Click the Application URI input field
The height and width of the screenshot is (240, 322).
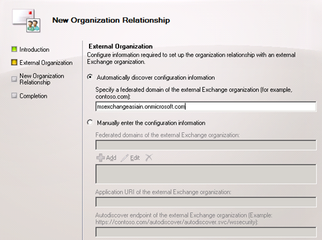pyautogui.click(x=206, y=202)
